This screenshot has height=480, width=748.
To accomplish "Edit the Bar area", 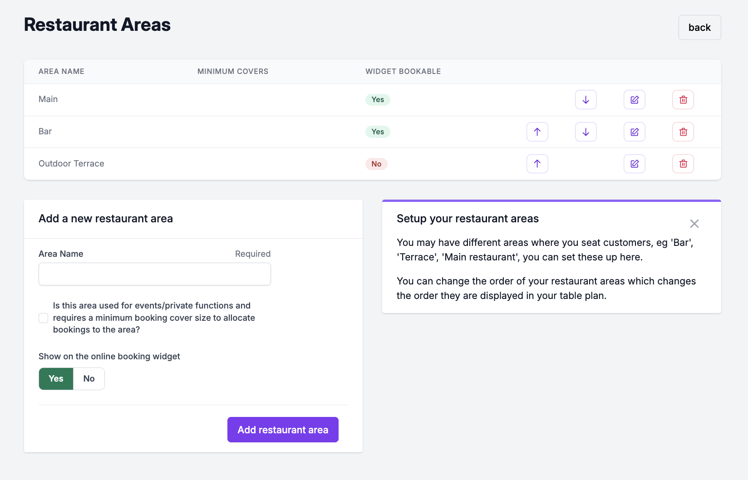I will [634, 132].
